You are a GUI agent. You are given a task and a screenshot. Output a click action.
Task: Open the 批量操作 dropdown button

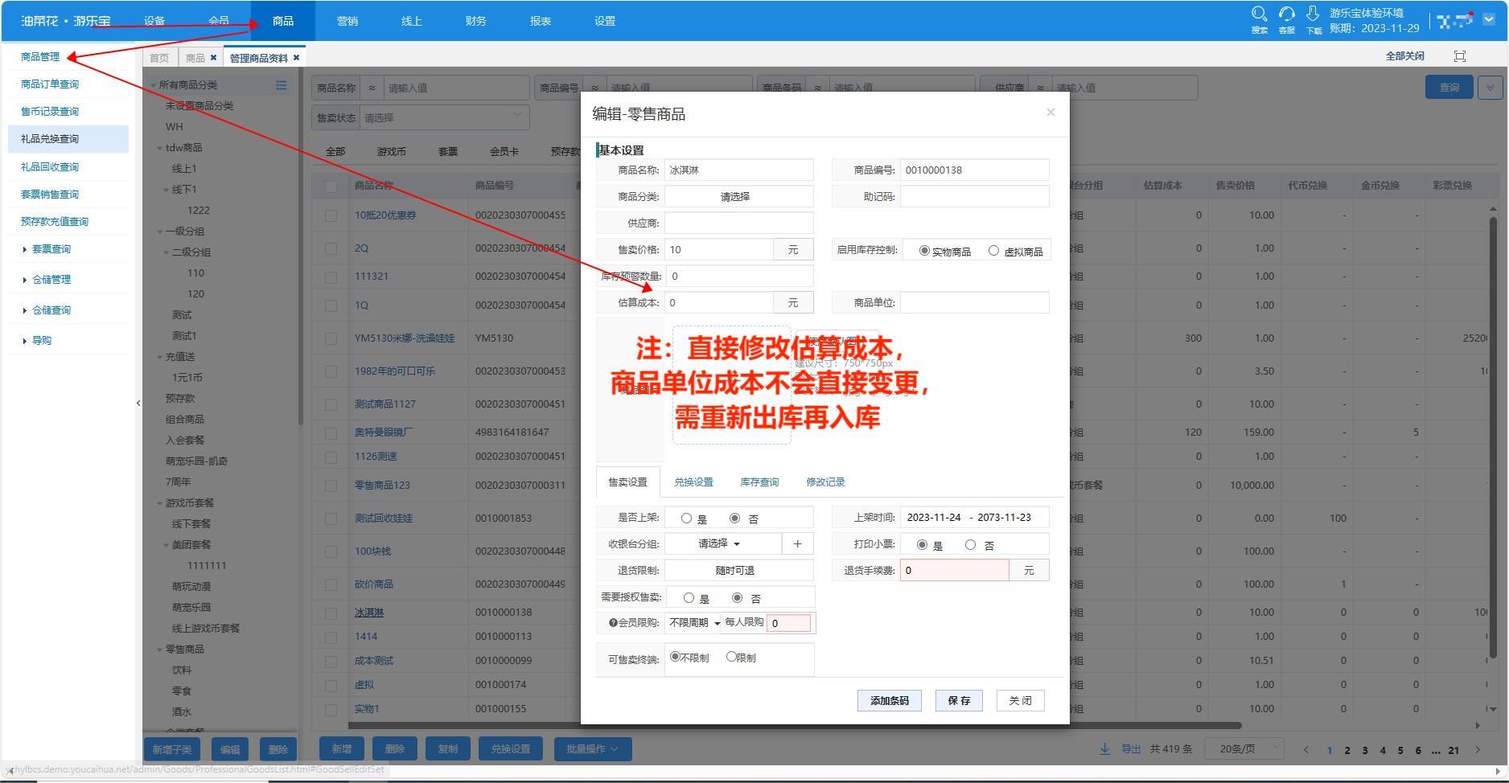coord(592,749)
